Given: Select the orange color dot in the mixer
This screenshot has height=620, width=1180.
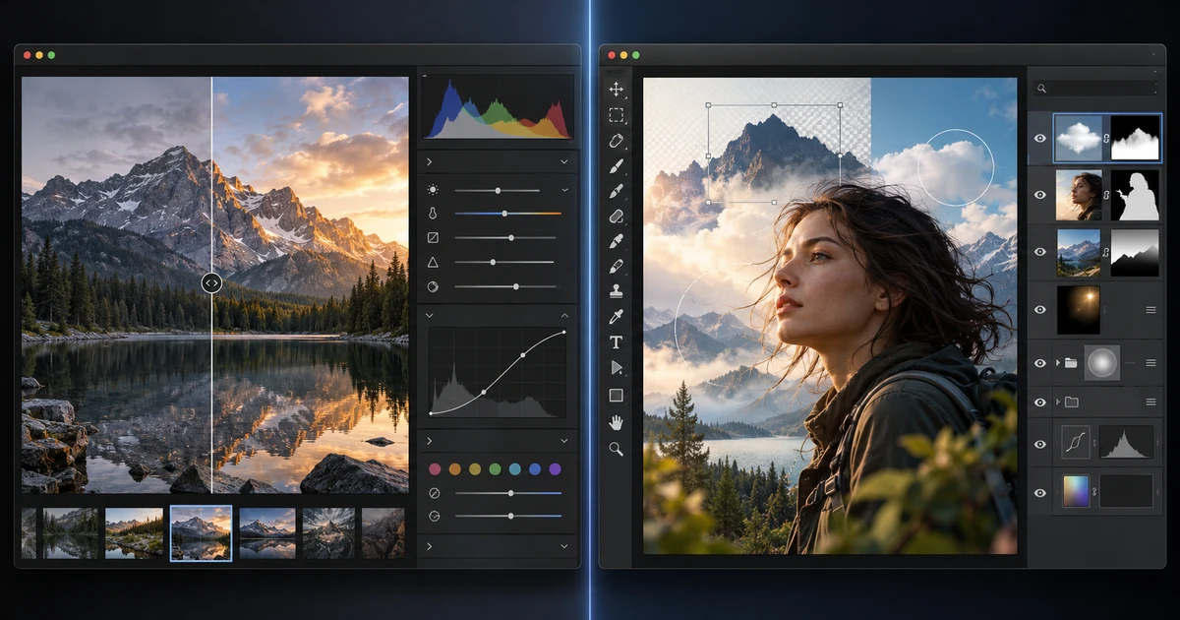Looking at the screenshot, I should click(x=454, y=468).
